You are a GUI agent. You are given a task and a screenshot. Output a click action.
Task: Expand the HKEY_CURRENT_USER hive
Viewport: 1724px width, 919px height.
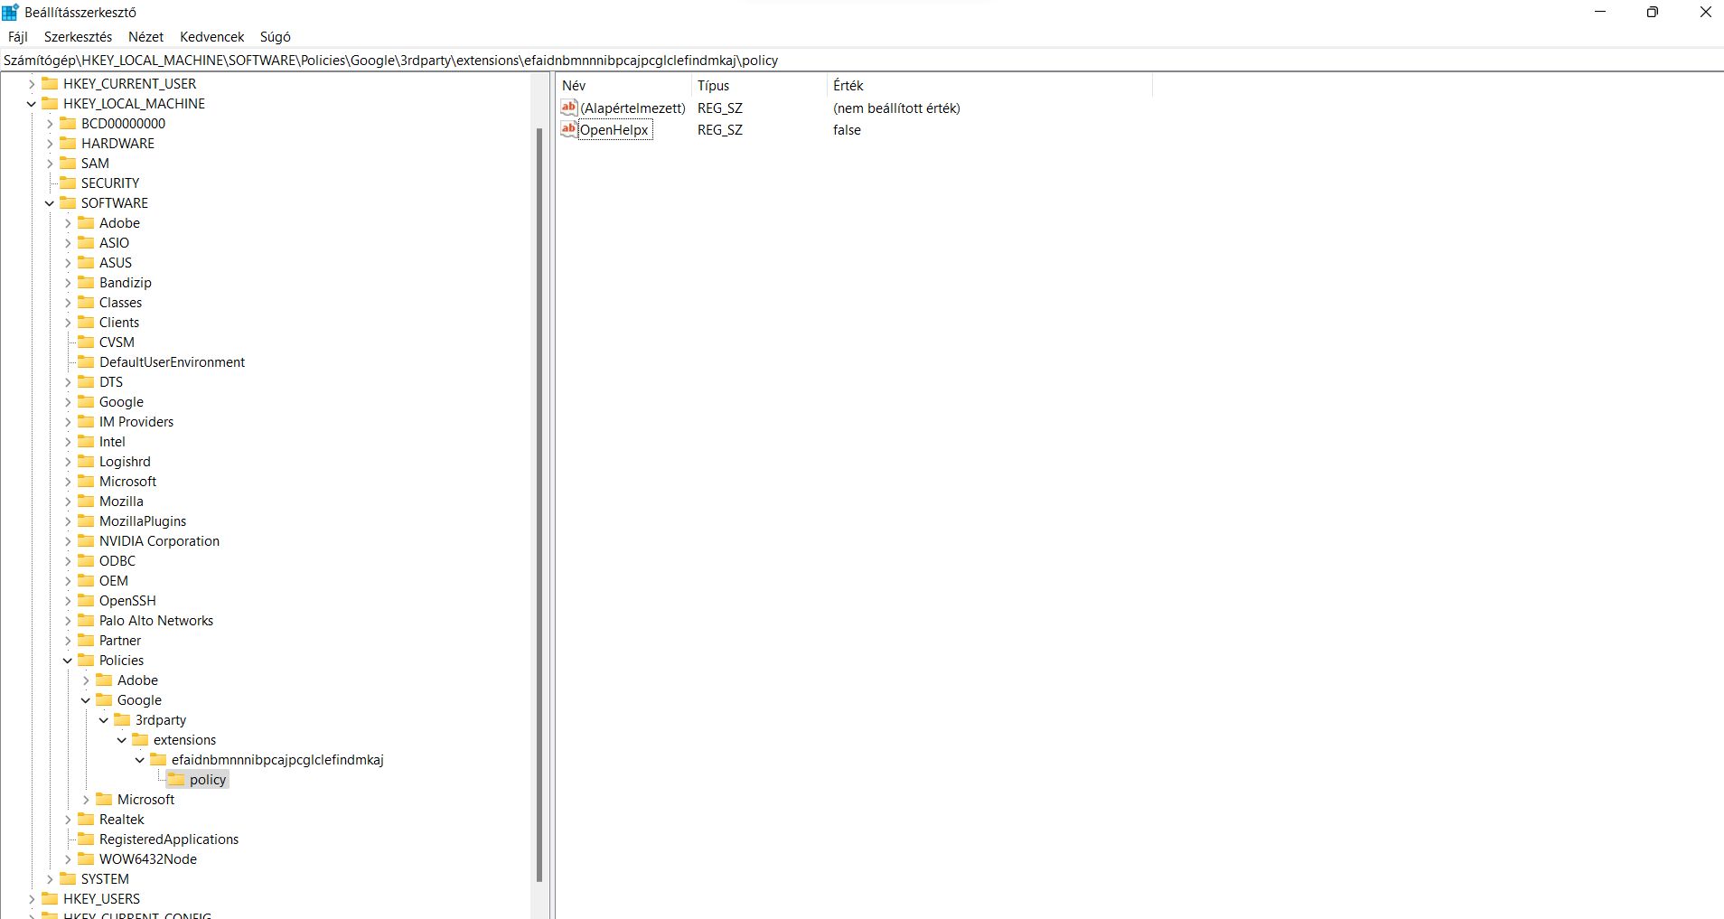(x=32, y=84)
